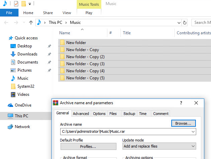Open the Customize Quick Access Toolbar arrow
211x159 pixels.
[x=30, y=4]
